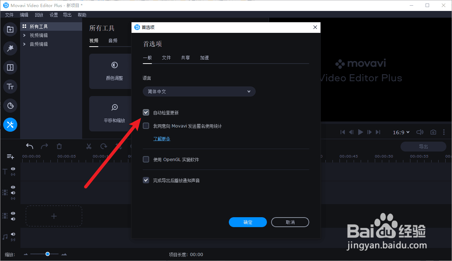This screenshot has height=261, width=452.
Task: Expand the 音频编辑 tree node
Action: click(x=24, y=44)
